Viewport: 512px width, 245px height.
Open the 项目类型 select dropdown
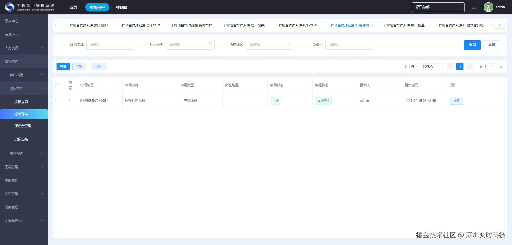point(190,45)
